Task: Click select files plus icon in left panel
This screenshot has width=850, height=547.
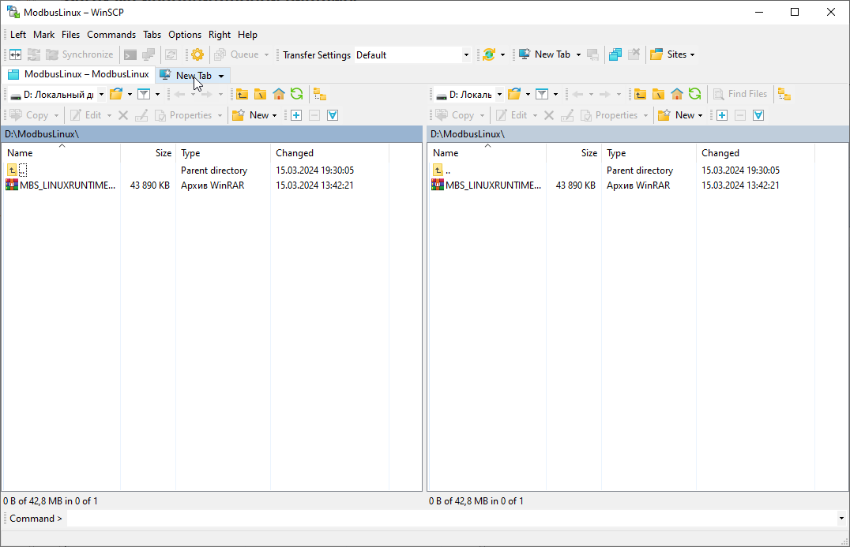Action: coord(296,115)
